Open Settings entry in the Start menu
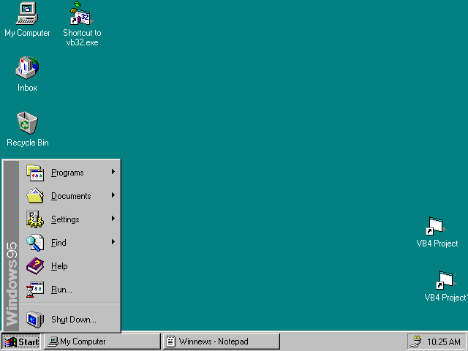This screenshot has width=468, height=351. point(65,219)
